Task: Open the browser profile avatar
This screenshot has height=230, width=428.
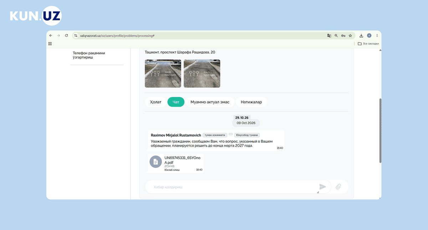Action: (369, 36)
